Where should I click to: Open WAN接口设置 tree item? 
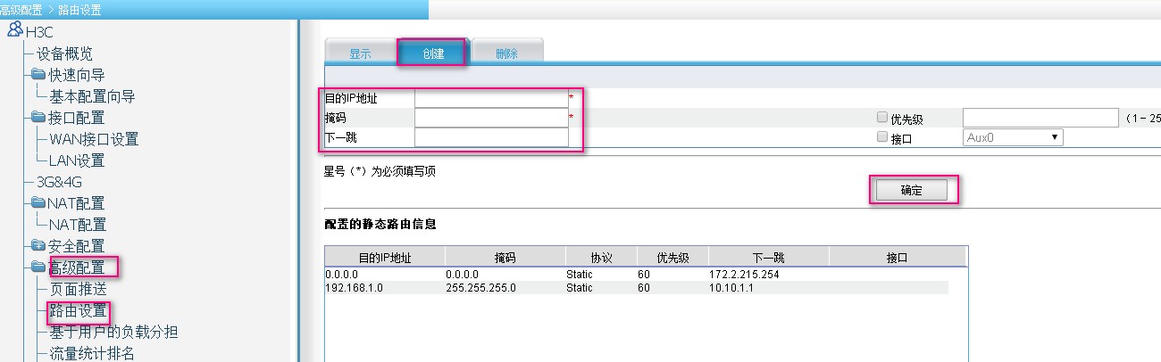(94, 139)
